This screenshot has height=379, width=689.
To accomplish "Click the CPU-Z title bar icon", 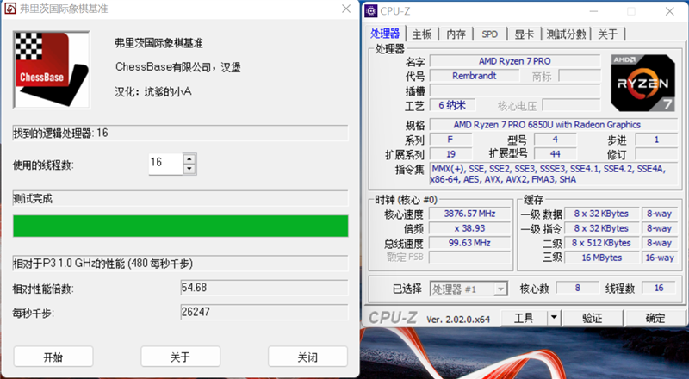I will pyautogui.click(x=371, y=11).
